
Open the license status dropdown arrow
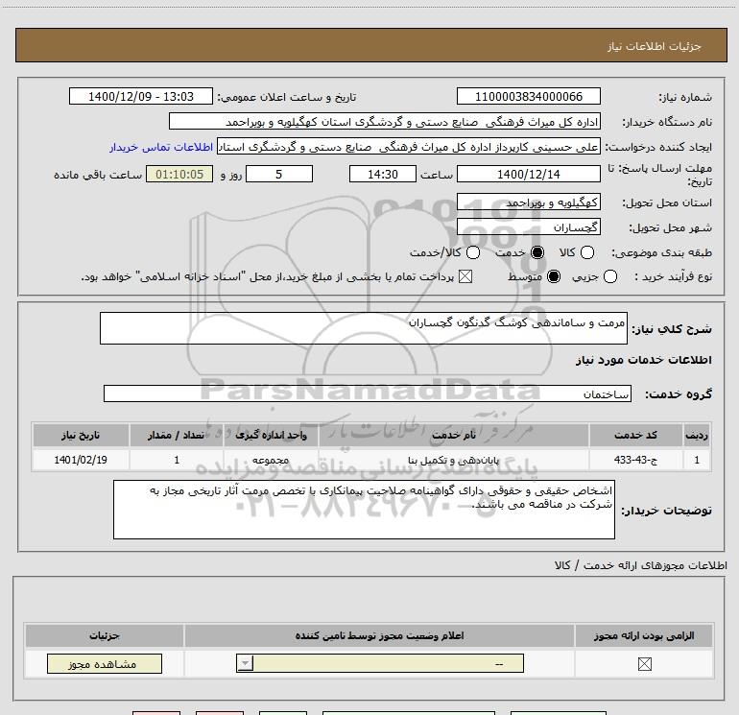[245, 663]
